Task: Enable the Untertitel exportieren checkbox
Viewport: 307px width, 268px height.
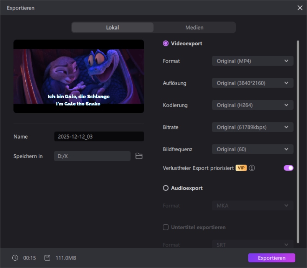Action: pos(166,227)
